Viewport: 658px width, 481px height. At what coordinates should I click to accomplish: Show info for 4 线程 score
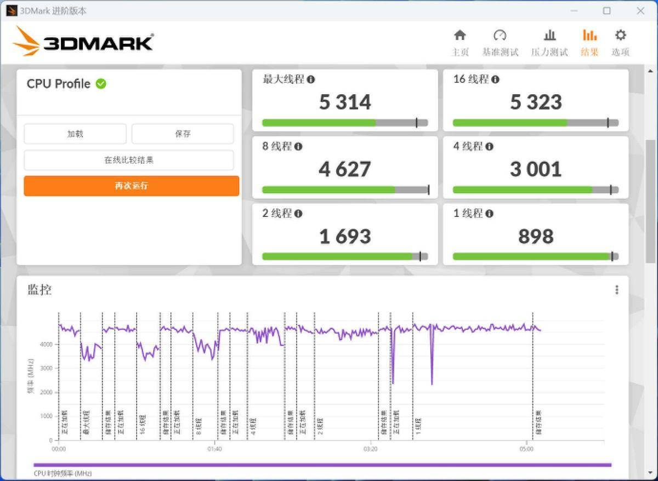(x=489, y=147)
